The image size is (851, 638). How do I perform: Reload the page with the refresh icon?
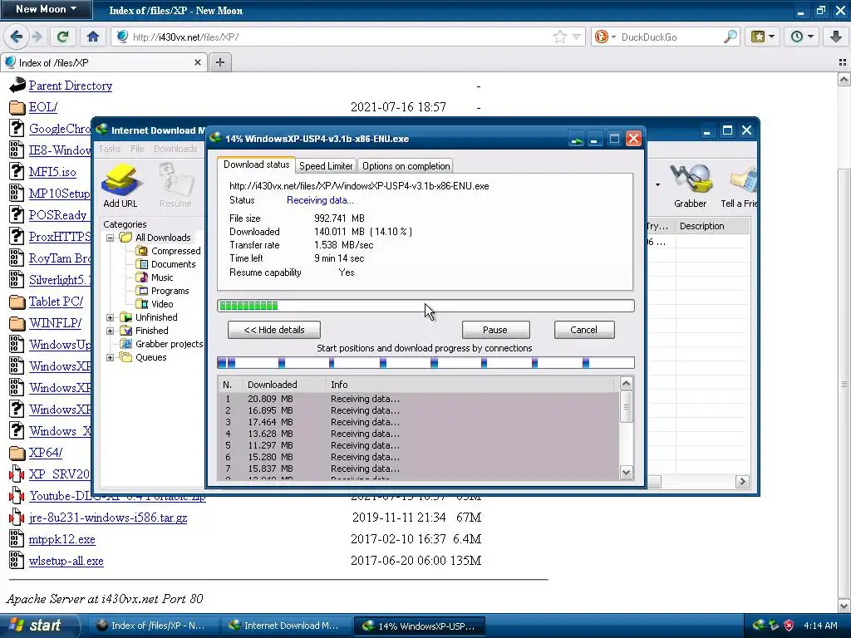[x=62, y=37]
